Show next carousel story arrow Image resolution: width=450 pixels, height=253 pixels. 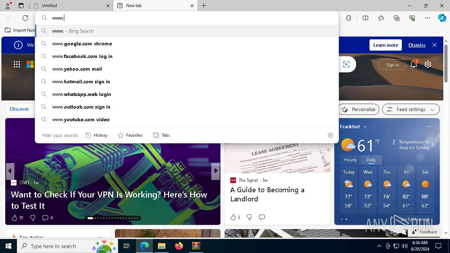tap(216, 171)
